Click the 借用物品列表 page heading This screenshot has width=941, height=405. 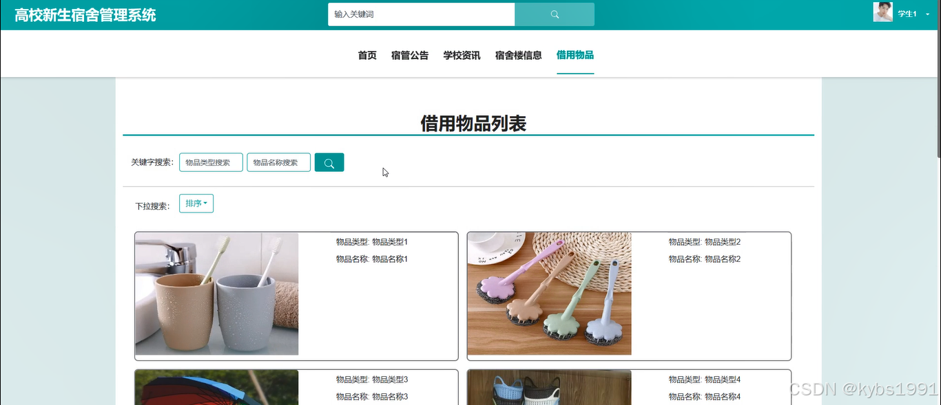(x=473, y=124)
